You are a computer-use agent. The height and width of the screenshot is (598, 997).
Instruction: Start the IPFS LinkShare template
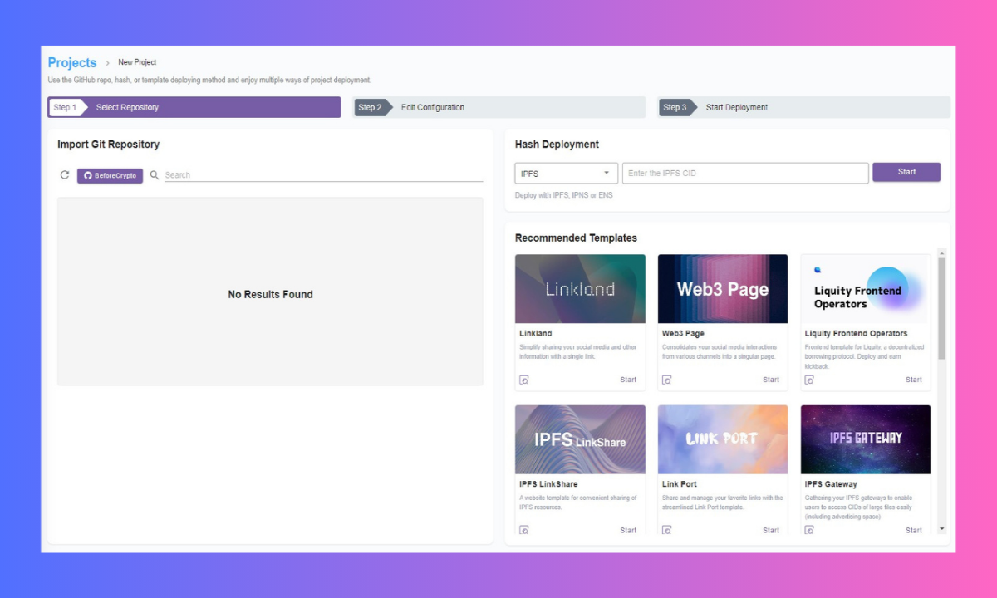click(x=628, y=530)
